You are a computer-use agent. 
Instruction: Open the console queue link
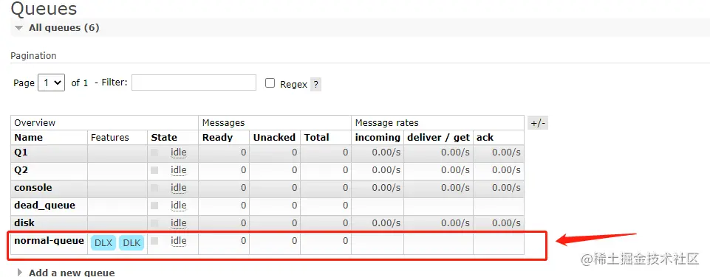pos(33,188)
